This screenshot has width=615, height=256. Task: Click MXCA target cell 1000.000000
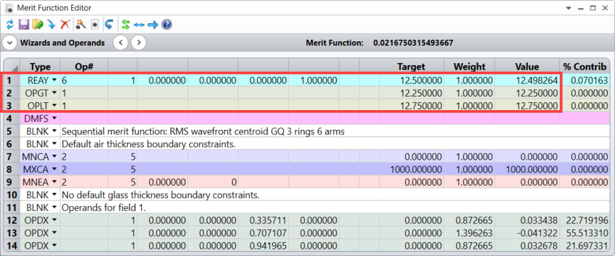[x=411, y=170]
